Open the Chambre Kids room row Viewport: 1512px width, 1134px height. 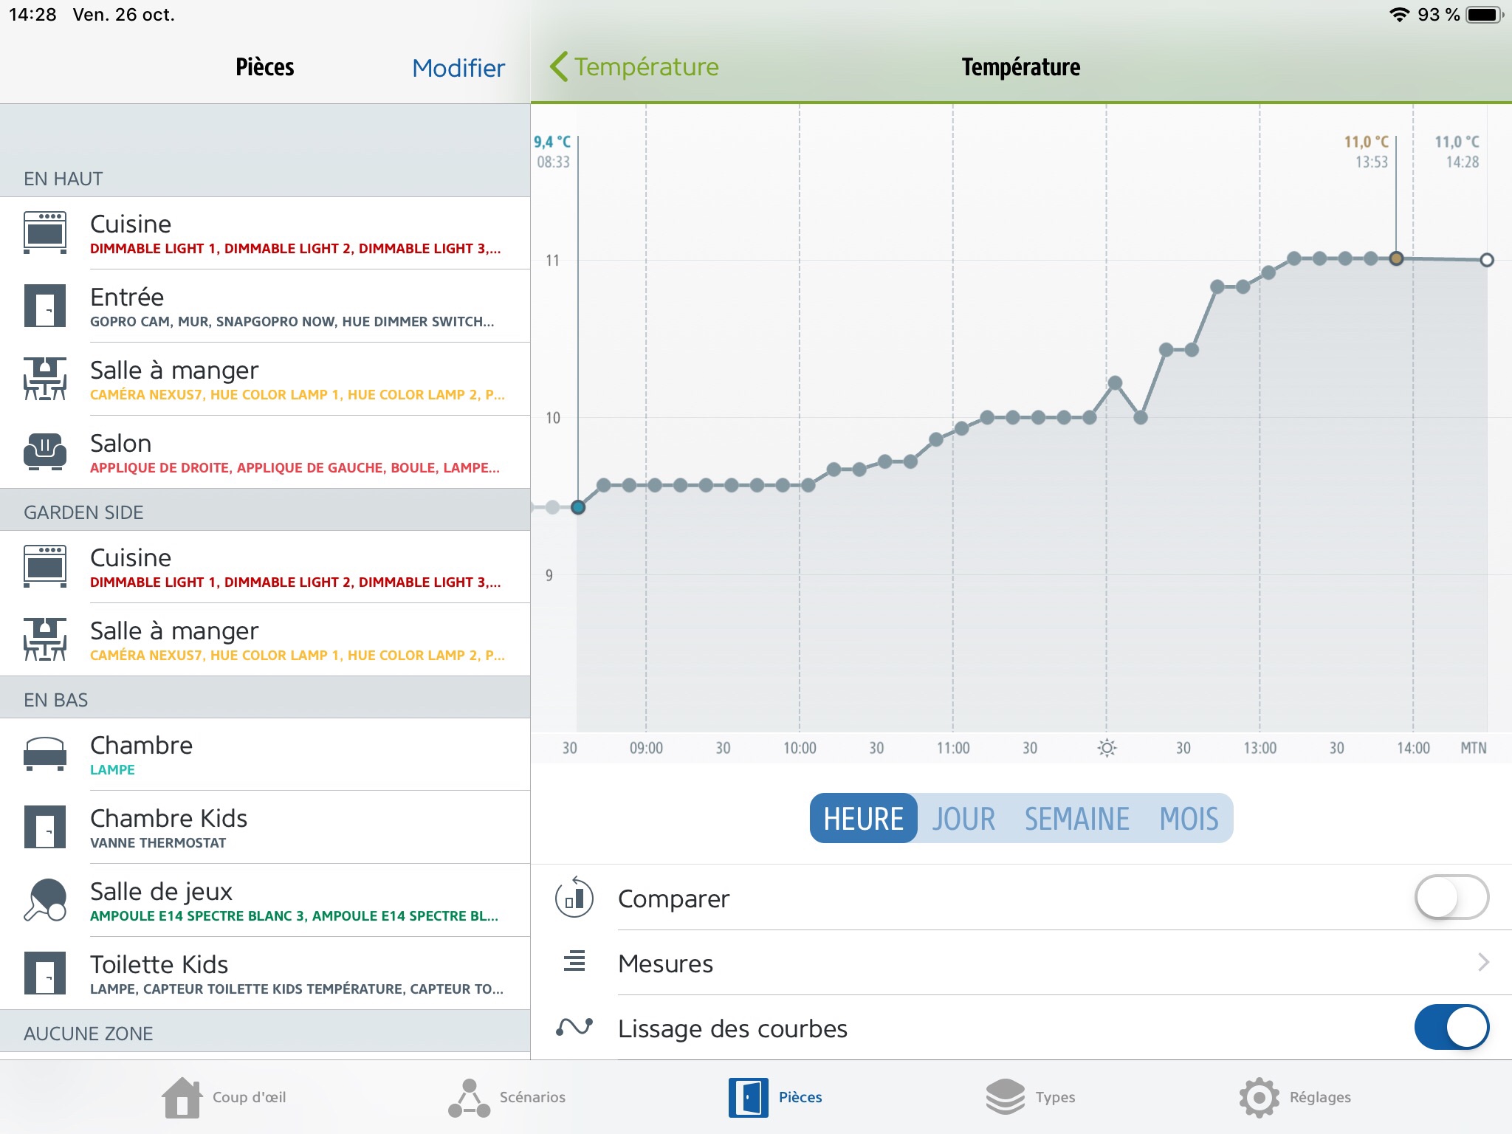pyautogui.click(x=265, y=827)
